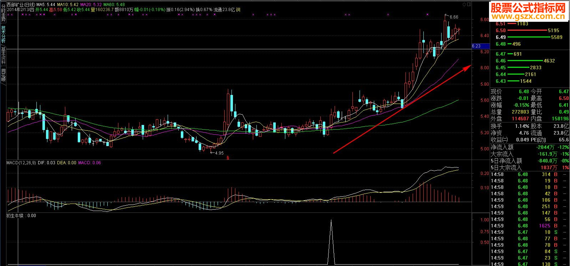Click the diamond icon above the chart
570x266 pixels.
point(464,5)
